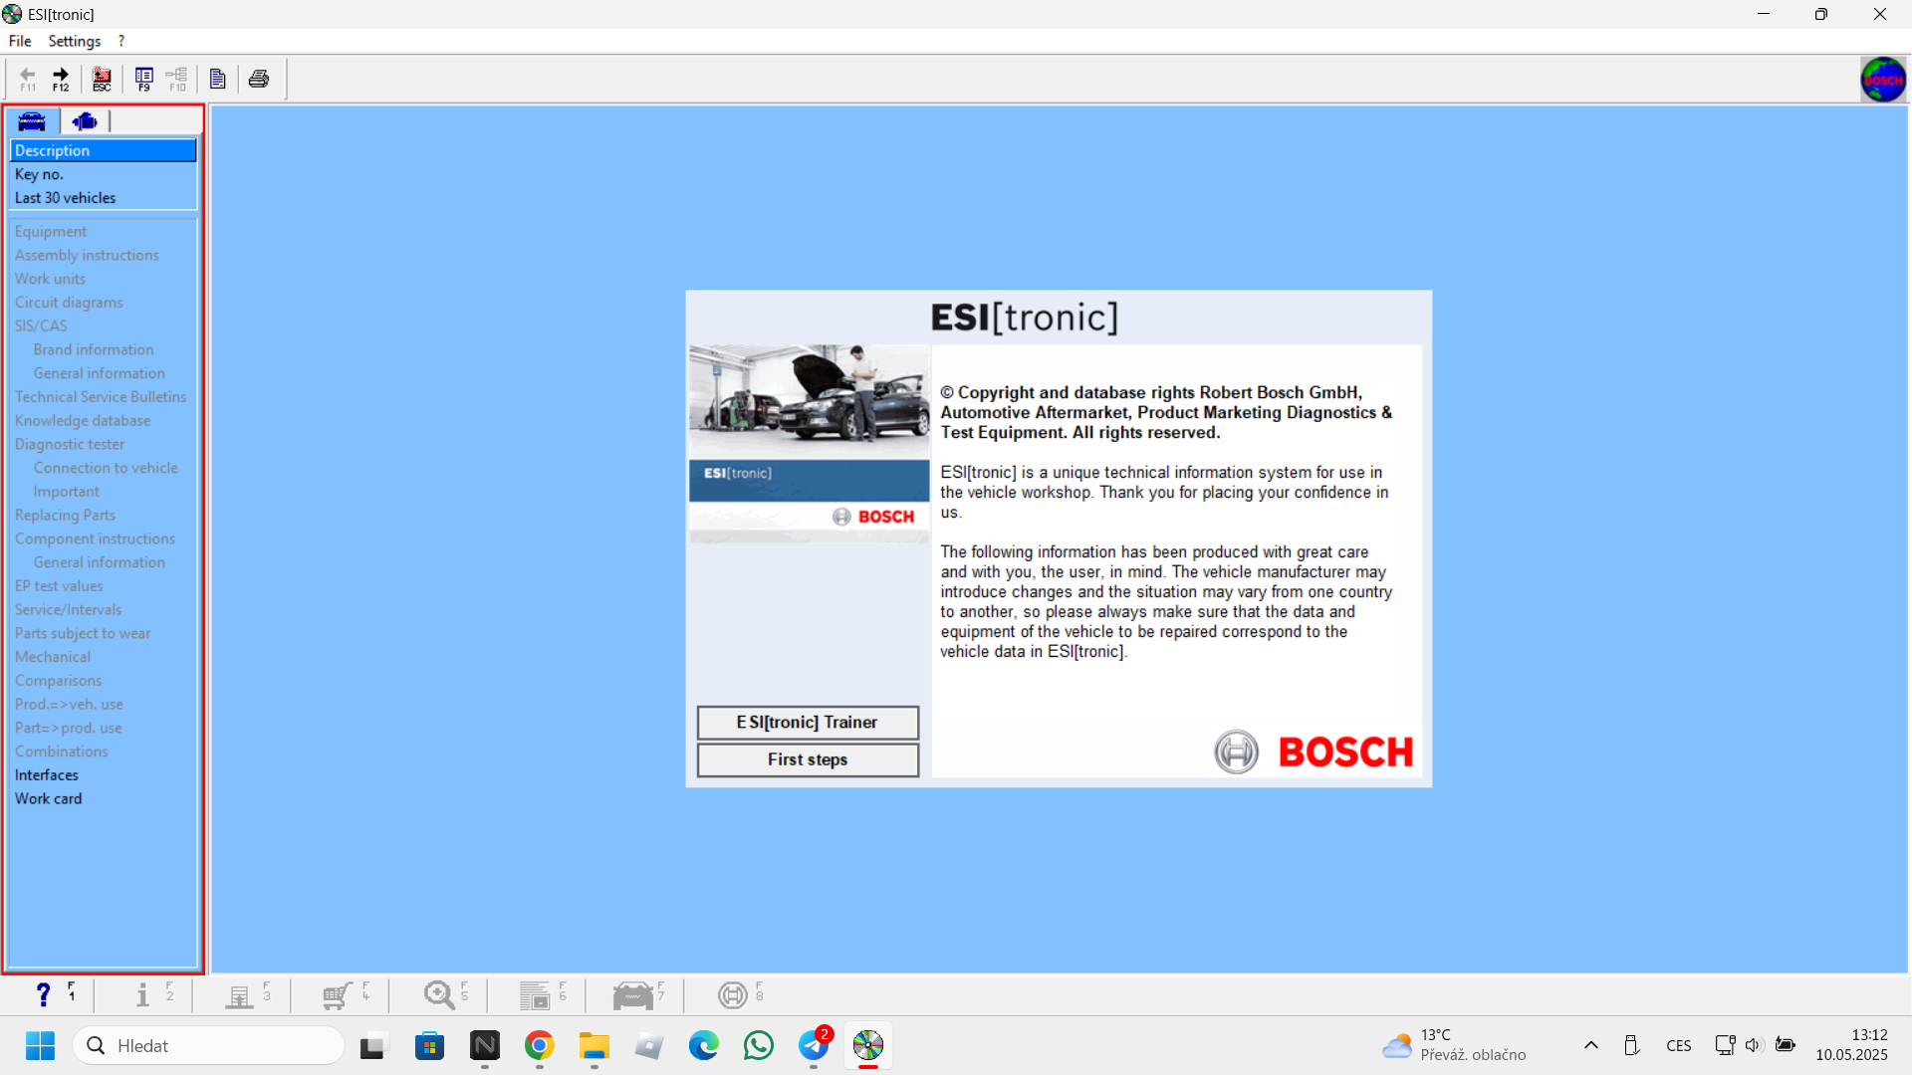Click the volume speaker tray icon

(x=1754, y=1045)
